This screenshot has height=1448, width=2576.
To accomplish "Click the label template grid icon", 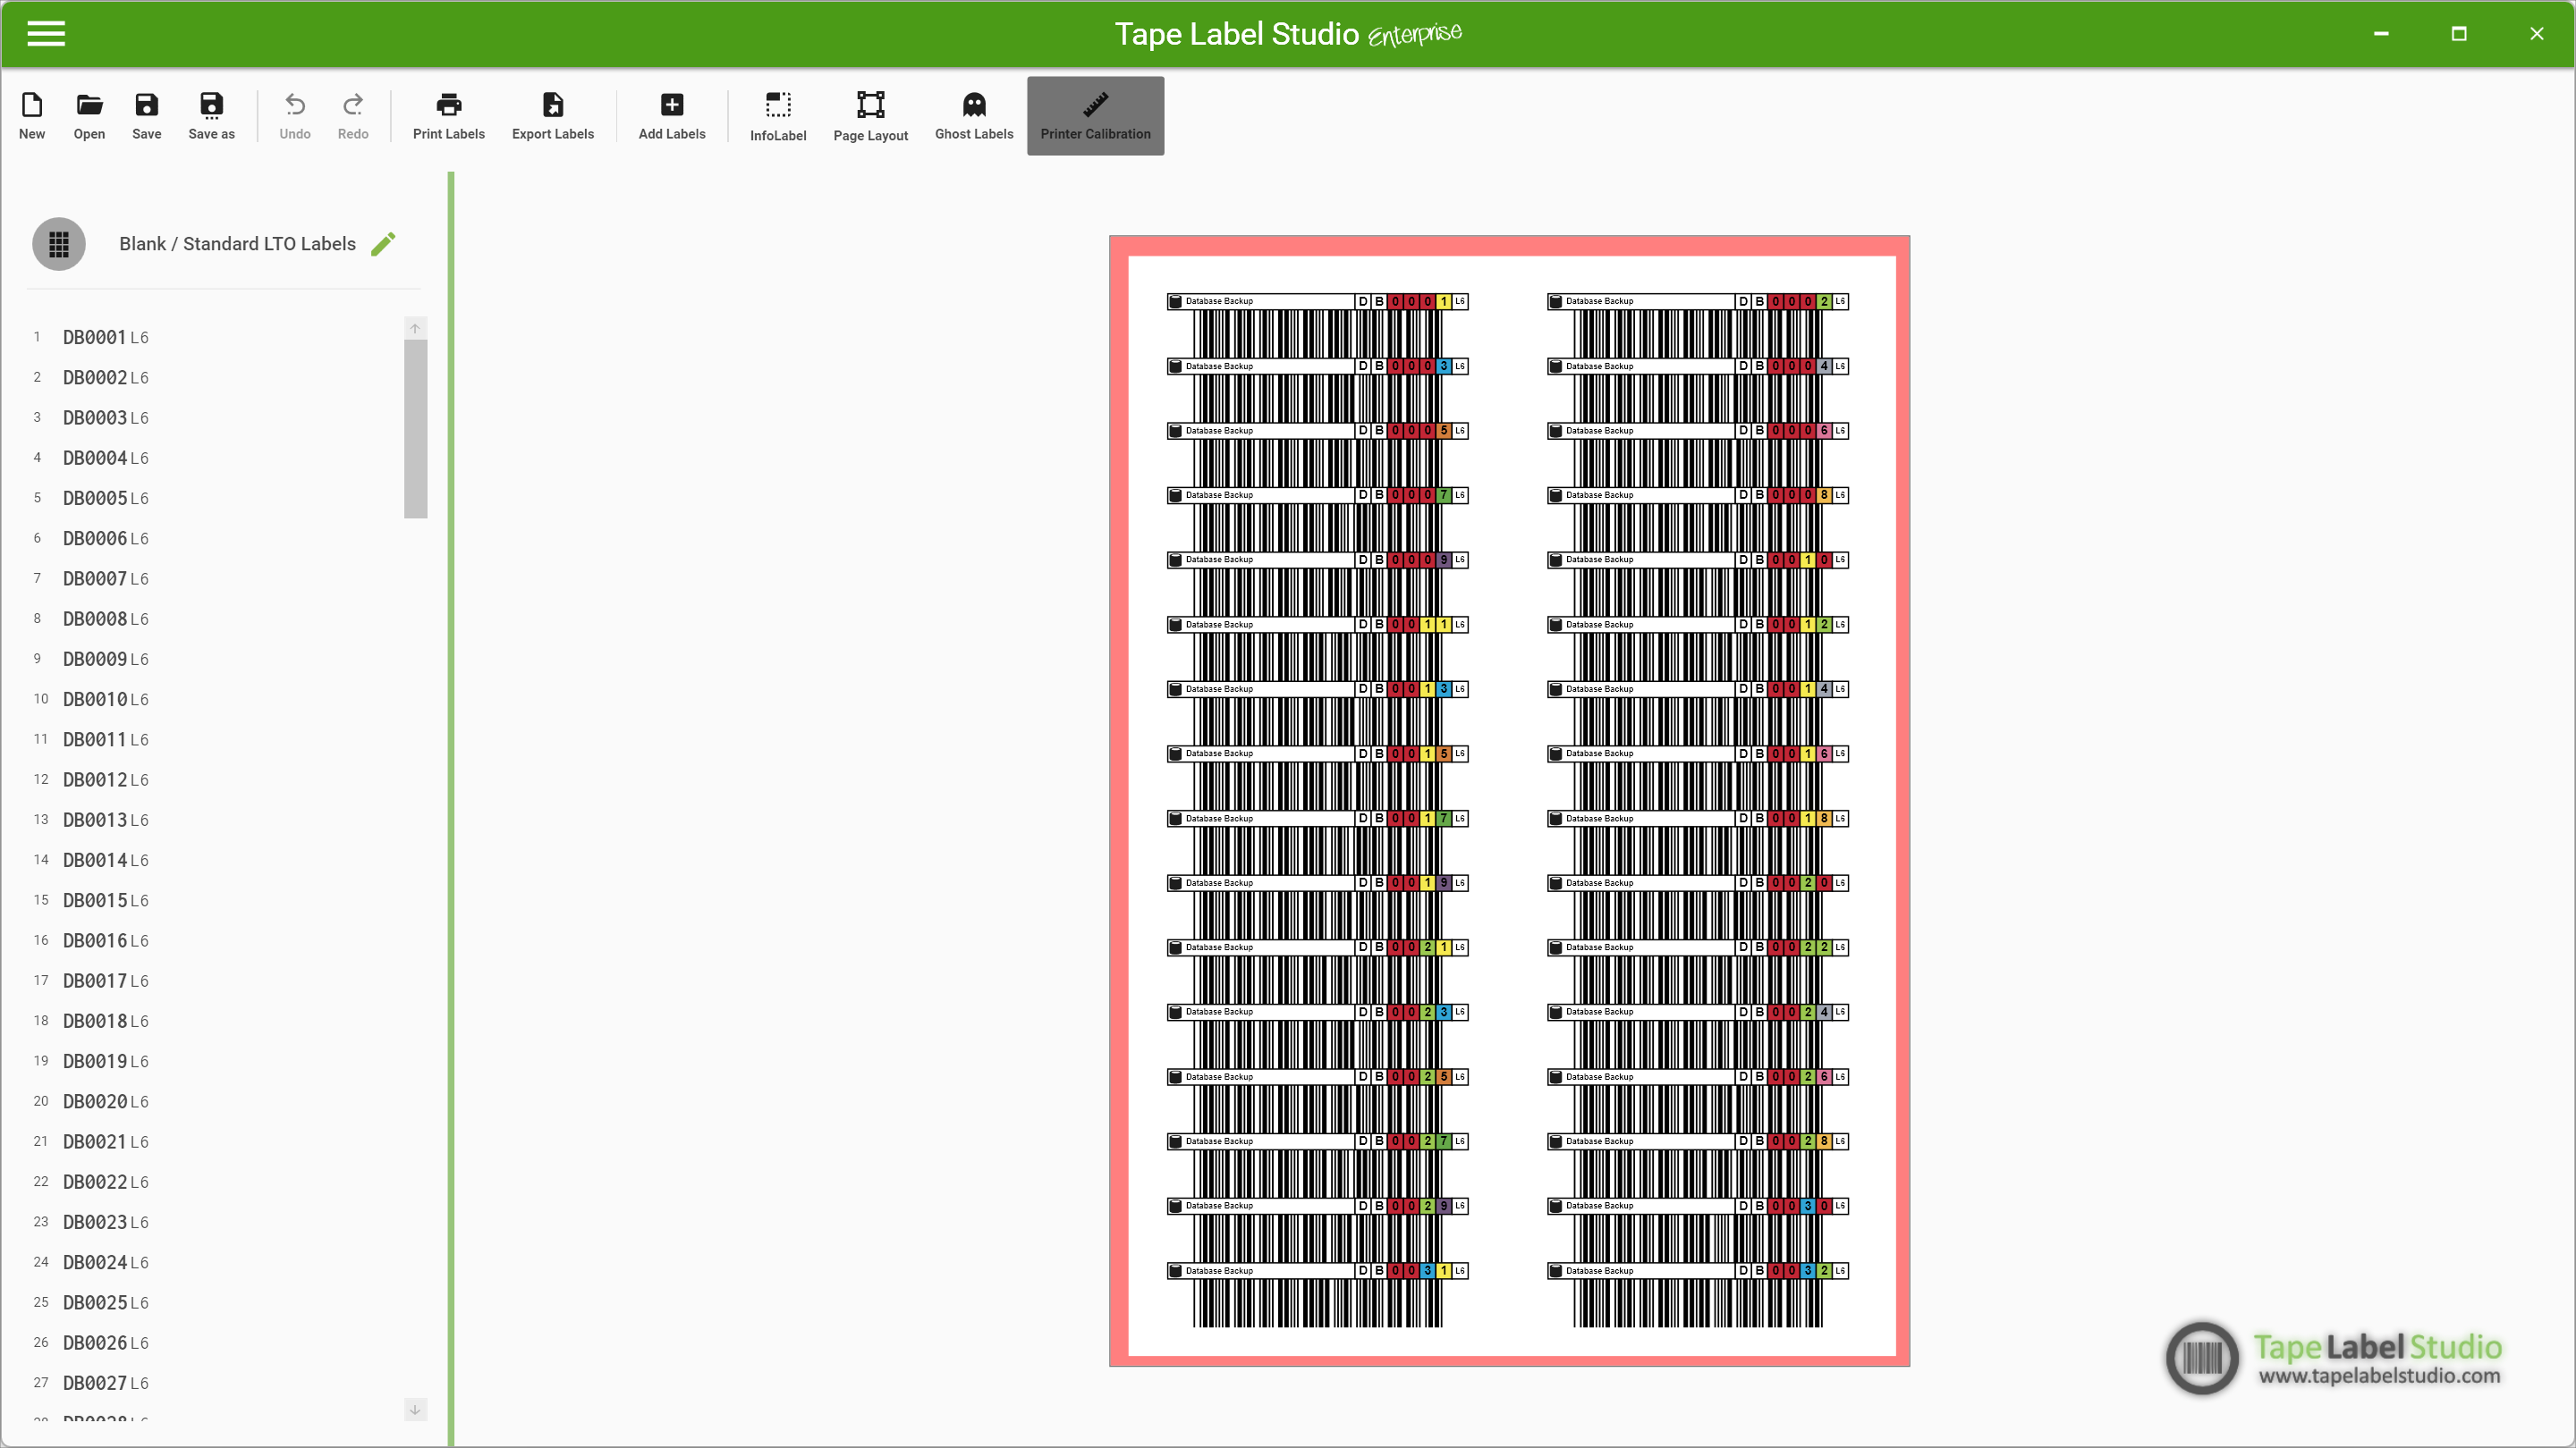I will coord(59,244).
